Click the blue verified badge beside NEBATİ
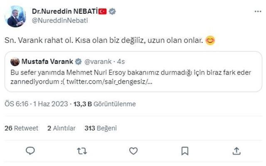The width and height of the screenshot is (266, 166). coord(112,11)
